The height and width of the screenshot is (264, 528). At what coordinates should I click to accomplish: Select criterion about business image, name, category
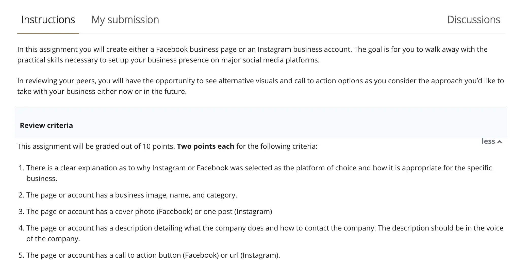click(131, 195)
